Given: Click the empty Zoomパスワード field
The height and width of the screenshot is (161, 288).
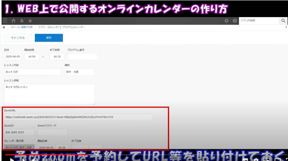Looking at the screenshot, I should click(53, 132).
